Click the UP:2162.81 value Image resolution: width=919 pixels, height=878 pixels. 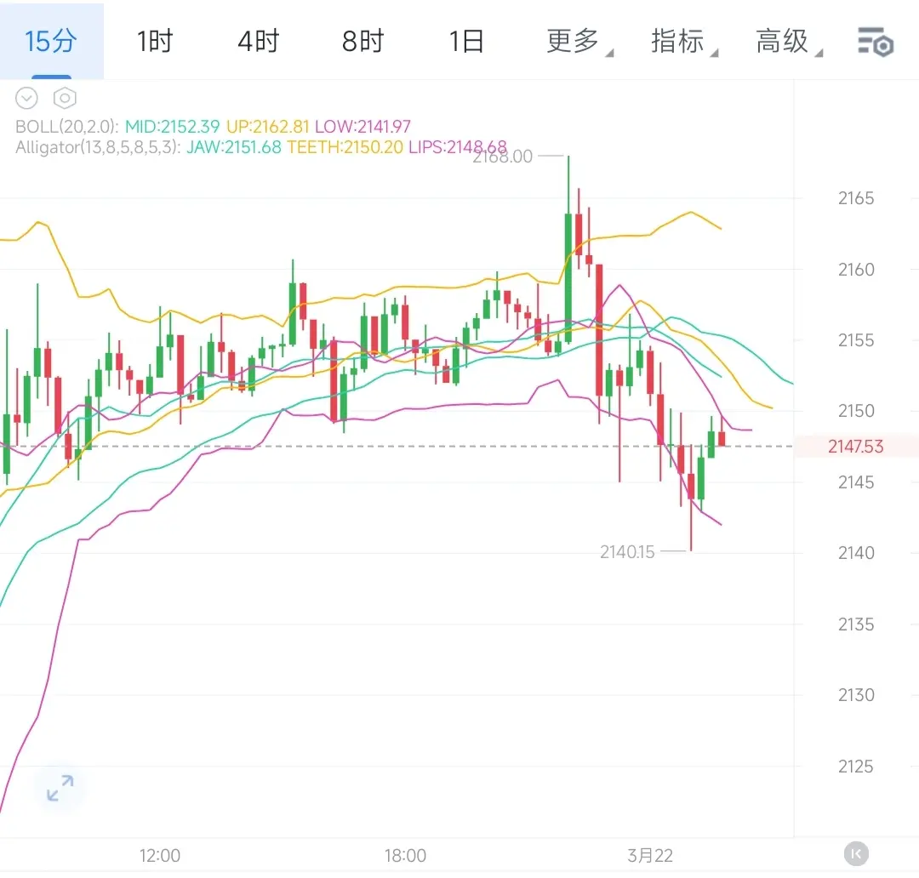pos(267,127)
